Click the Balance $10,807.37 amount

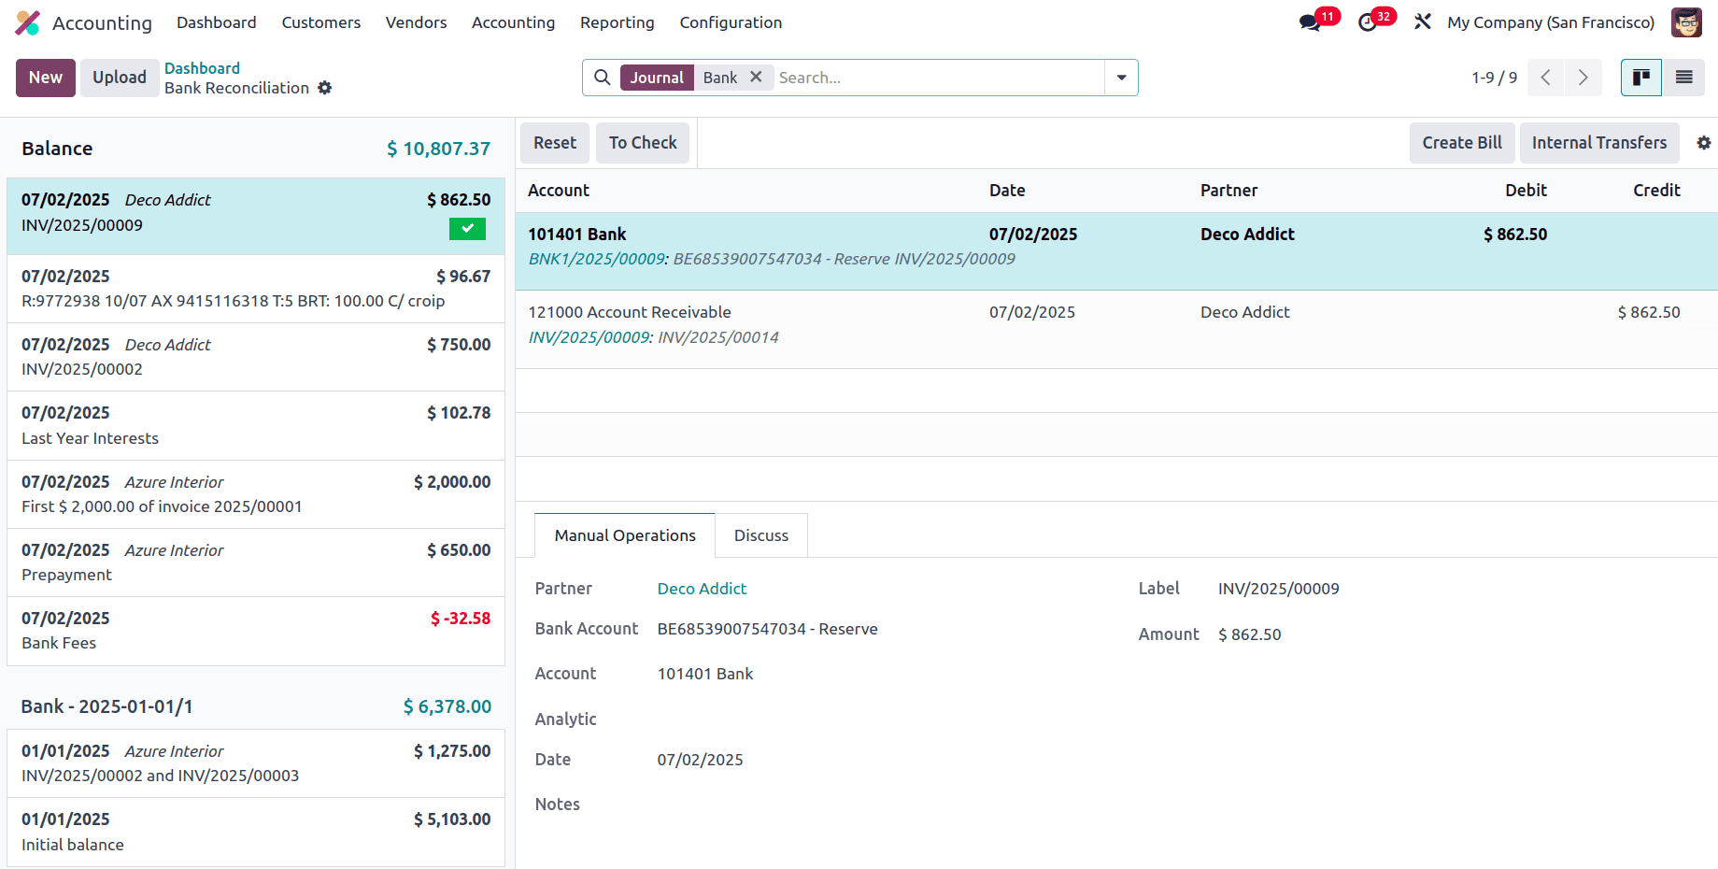click(438, 149)
